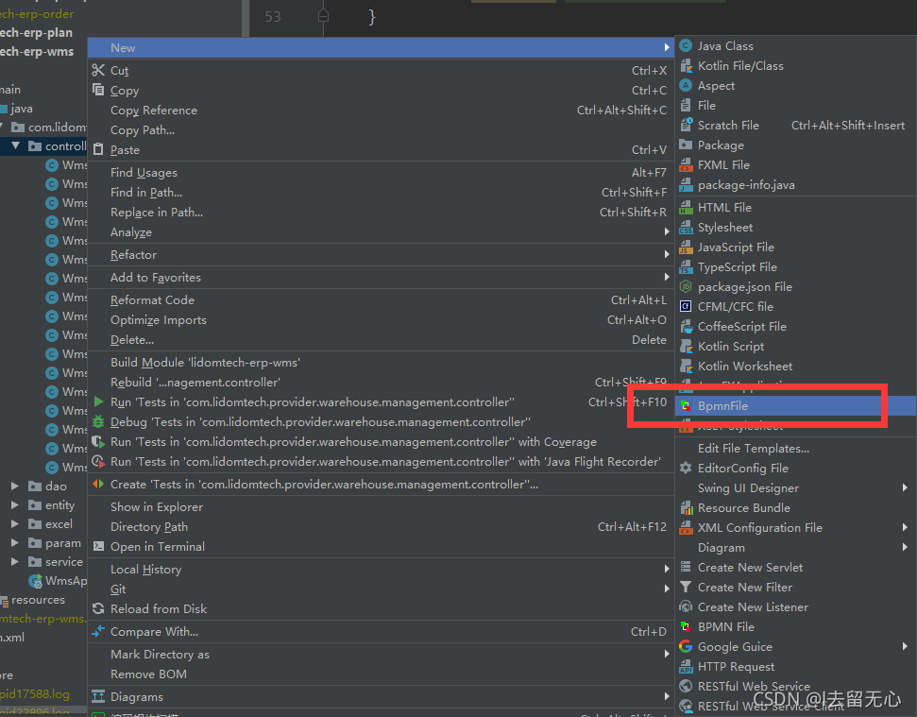The height and width of the screenshot is (717, 917).
Task: Select the CoffeeScript File icon
Action: (x=686, y=326)
